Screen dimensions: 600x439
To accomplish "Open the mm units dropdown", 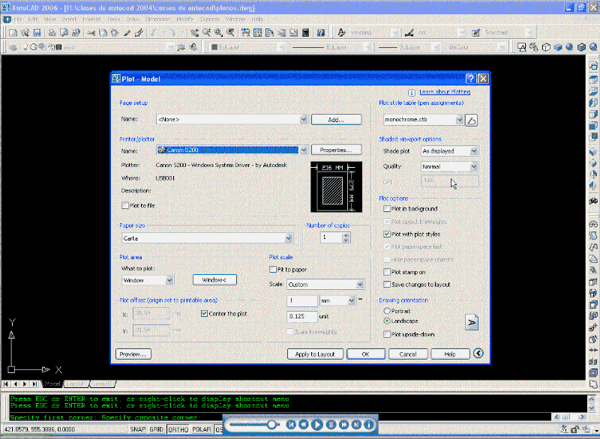I will click(x=352, y=300).
